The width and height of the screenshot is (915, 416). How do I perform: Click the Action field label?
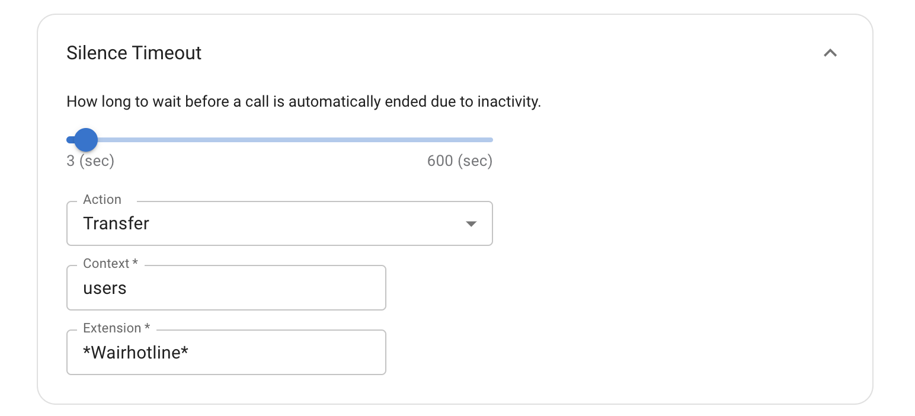pyautogui.click(x=102, y=200)
